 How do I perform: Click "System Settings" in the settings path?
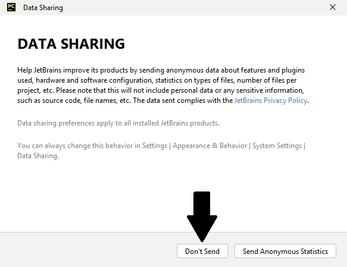tap(277, 146)
